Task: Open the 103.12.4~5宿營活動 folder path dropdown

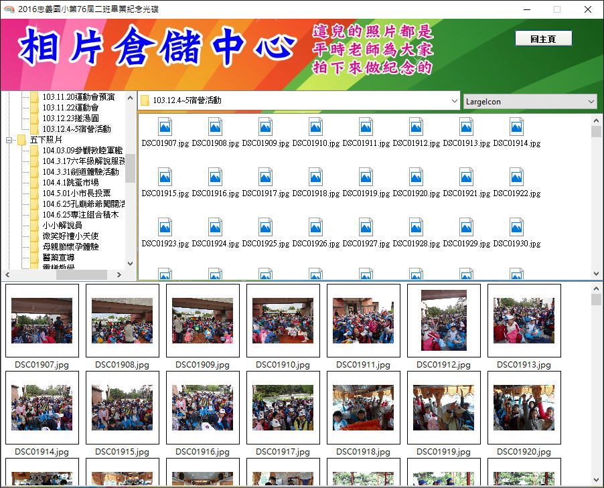Action: click(299, 100)
